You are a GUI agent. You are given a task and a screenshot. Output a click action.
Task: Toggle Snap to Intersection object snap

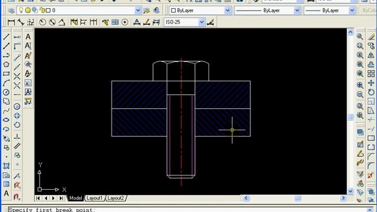17,77
